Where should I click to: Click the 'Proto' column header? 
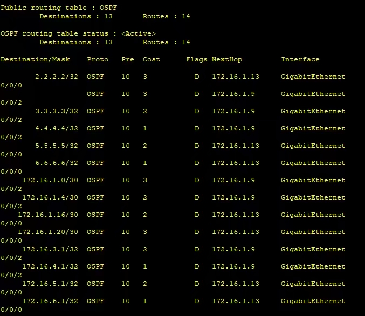click(98, 60)
